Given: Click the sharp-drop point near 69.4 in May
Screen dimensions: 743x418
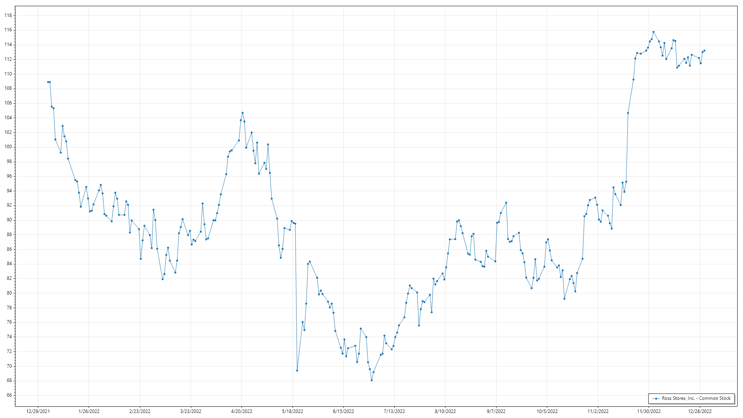Looking at the screenshot, I should coord(297,371).
